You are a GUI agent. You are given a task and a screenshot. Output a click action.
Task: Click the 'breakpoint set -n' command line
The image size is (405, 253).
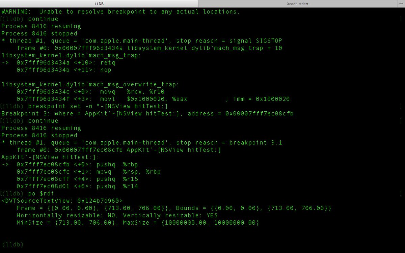click(84, 106)
